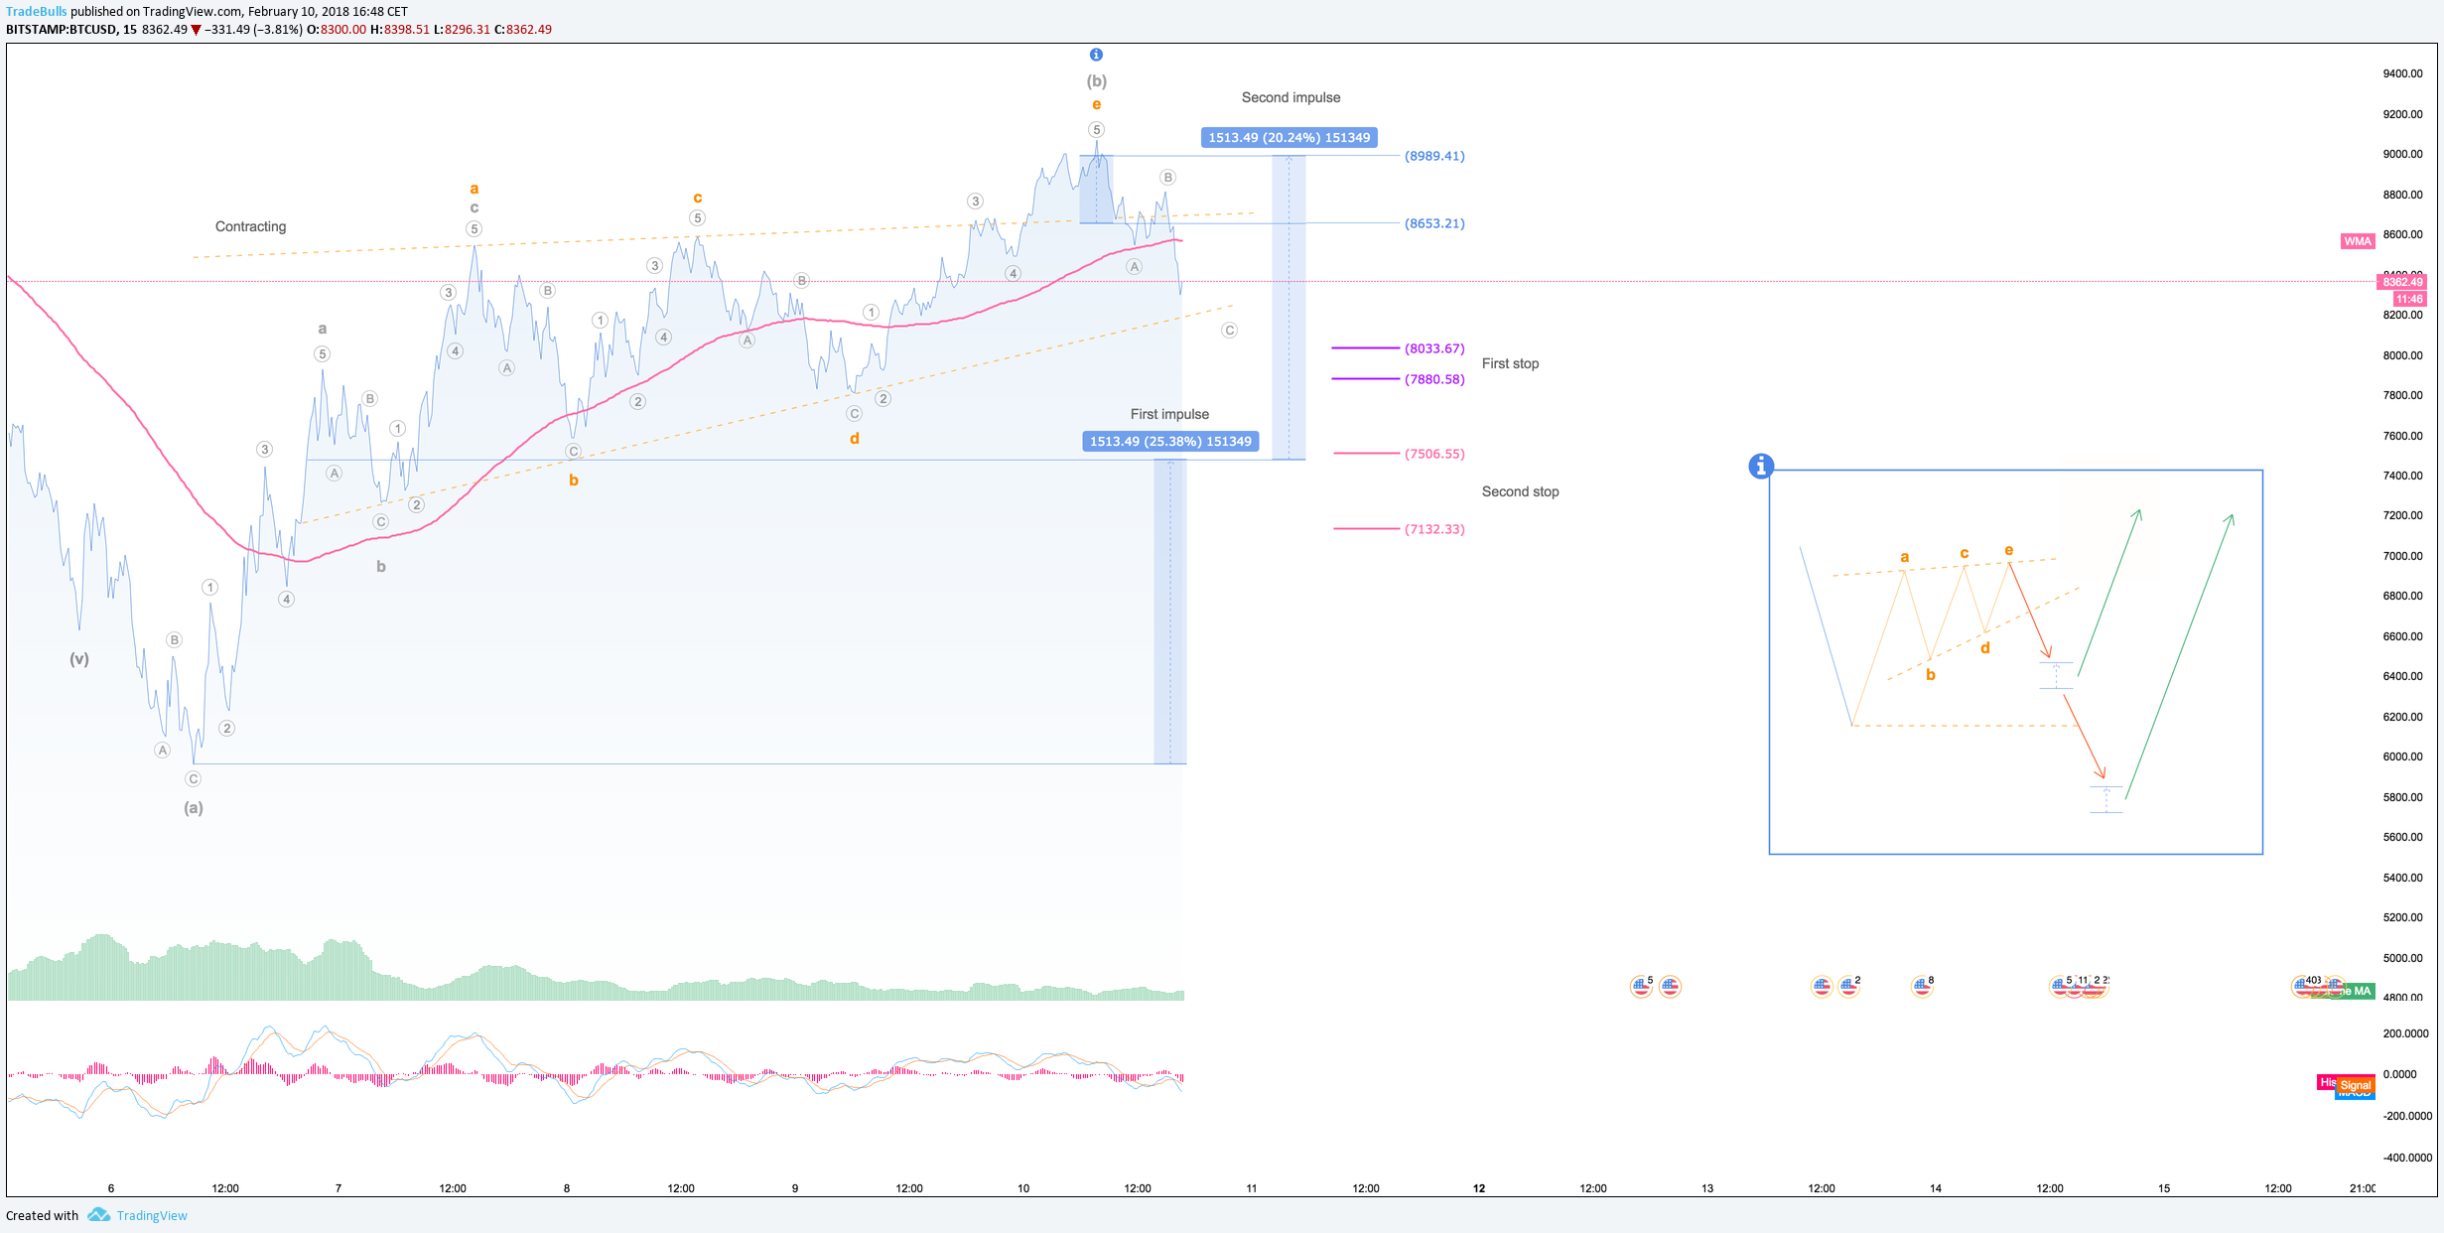Image resolution: width=2444 pixels, height=1233 pixels.
Task: Click the TradeBulls author link
Action: 36,12
